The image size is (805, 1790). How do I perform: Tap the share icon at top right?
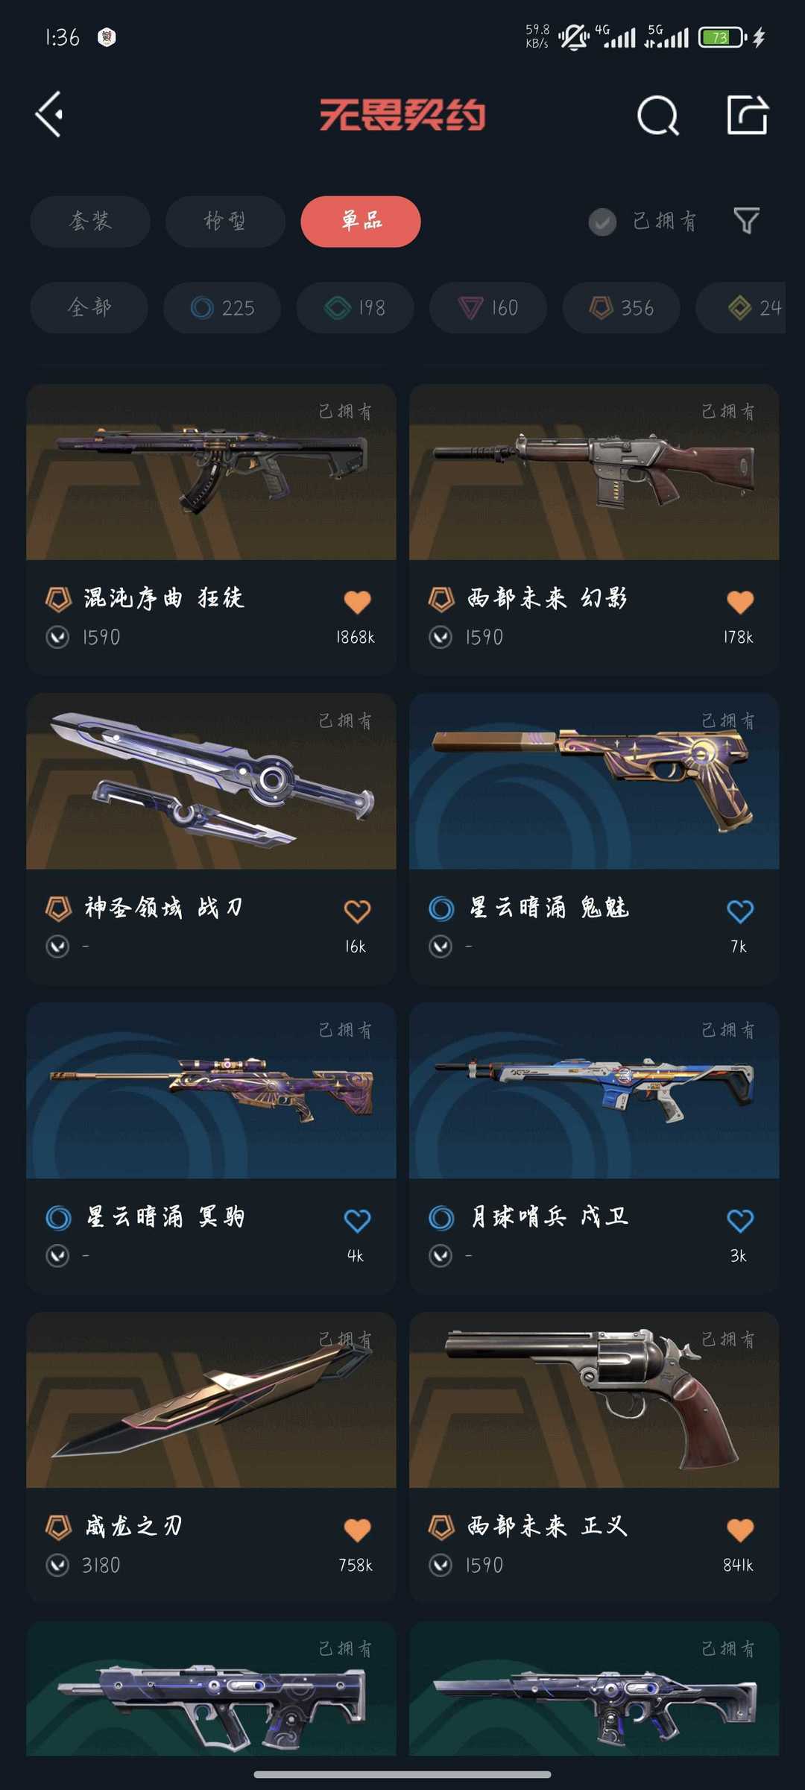(748, 115)
